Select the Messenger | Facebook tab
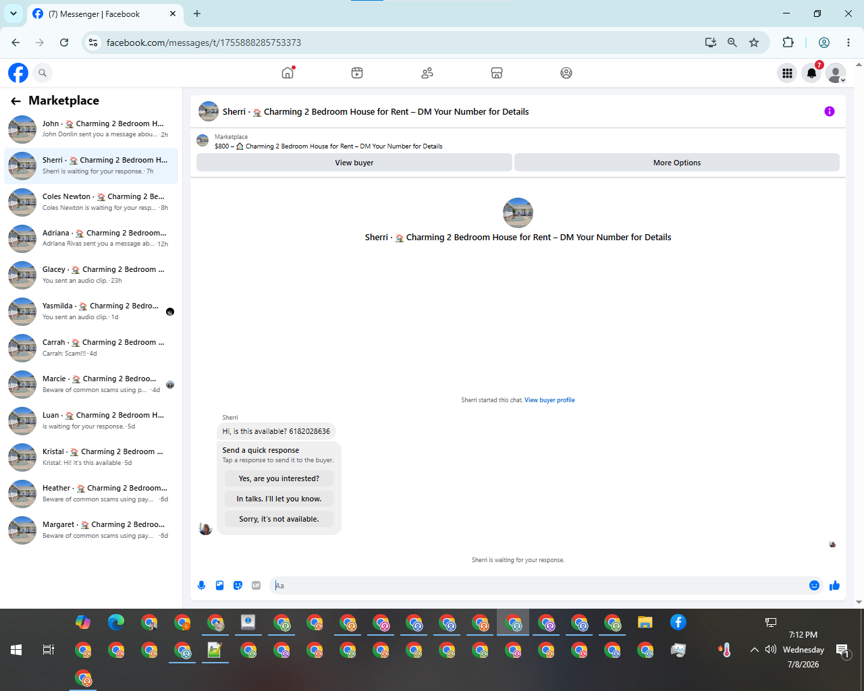Image resolution: width=864 pixels, height=691 pixels. coord(105,13)
